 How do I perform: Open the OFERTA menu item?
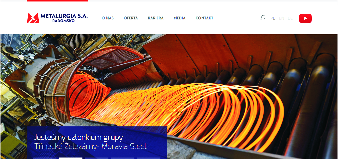pos(131,18)
